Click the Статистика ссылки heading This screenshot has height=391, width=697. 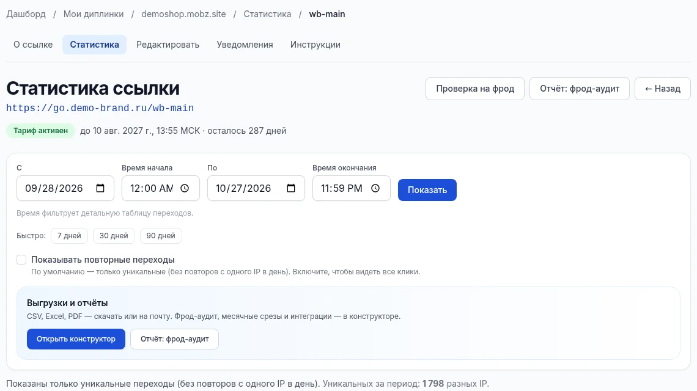point(93,89)
